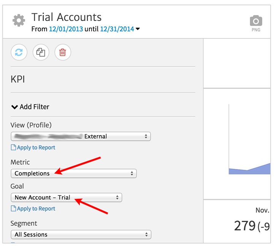This screenshot has width=274, height=246.
Task: Export dashboard as PNG with camera icon
Action: coord(256,21)
